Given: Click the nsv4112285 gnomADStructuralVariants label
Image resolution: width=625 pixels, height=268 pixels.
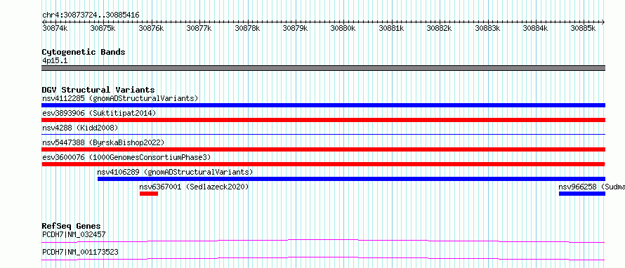Looking at the screenshot, I should pyautogui.click(x=120, y=98).
